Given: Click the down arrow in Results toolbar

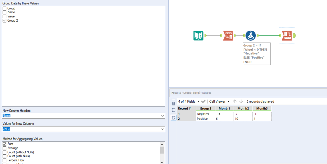Looking at the screenshot, I should pyautogui.click(x=241, y=102).
